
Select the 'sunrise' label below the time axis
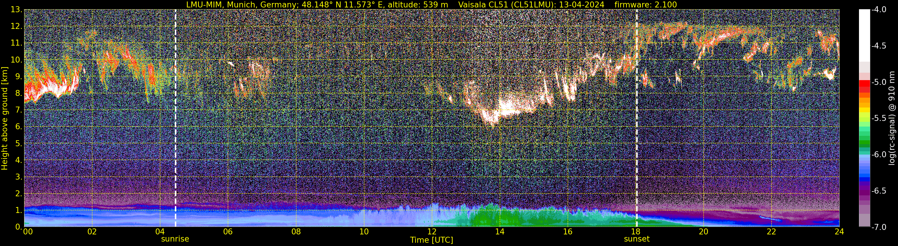(x=175, y=239)
